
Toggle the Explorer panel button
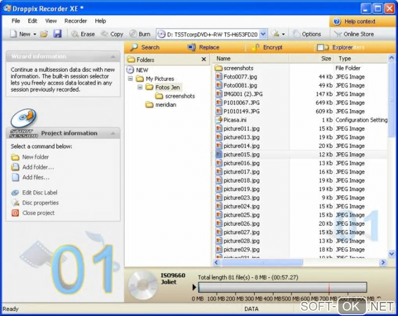point(334,47)
